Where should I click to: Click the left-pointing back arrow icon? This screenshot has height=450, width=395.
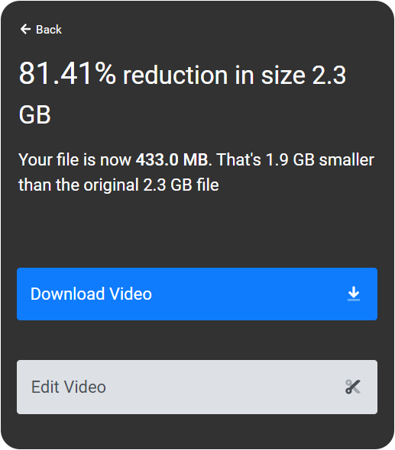click(x=25, y=29)
